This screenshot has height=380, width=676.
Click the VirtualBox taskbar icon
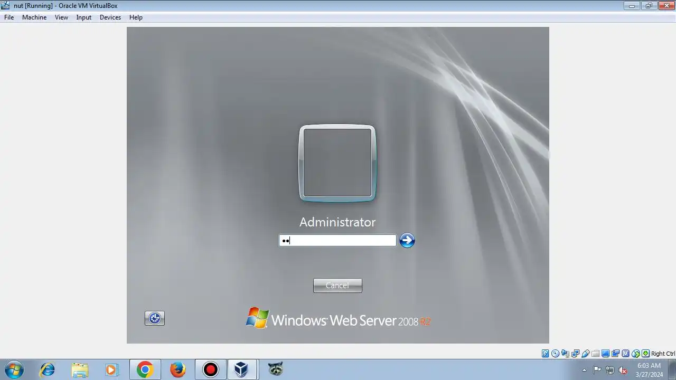click(x=242, y=369)
